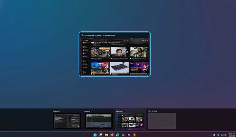This screenshot has height=137, width=236.
Task: Open the Windows Start menu
Action: 95,135
